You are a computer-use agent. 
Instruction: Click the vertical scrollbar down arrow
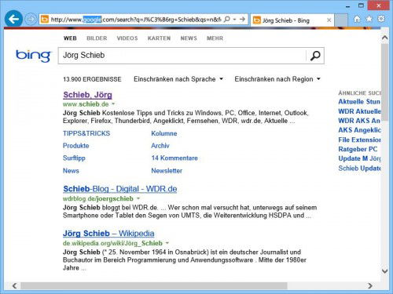point(384,271)
